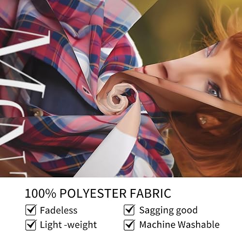
Task: Click the sparkling earring on the print
Action: 203,121
